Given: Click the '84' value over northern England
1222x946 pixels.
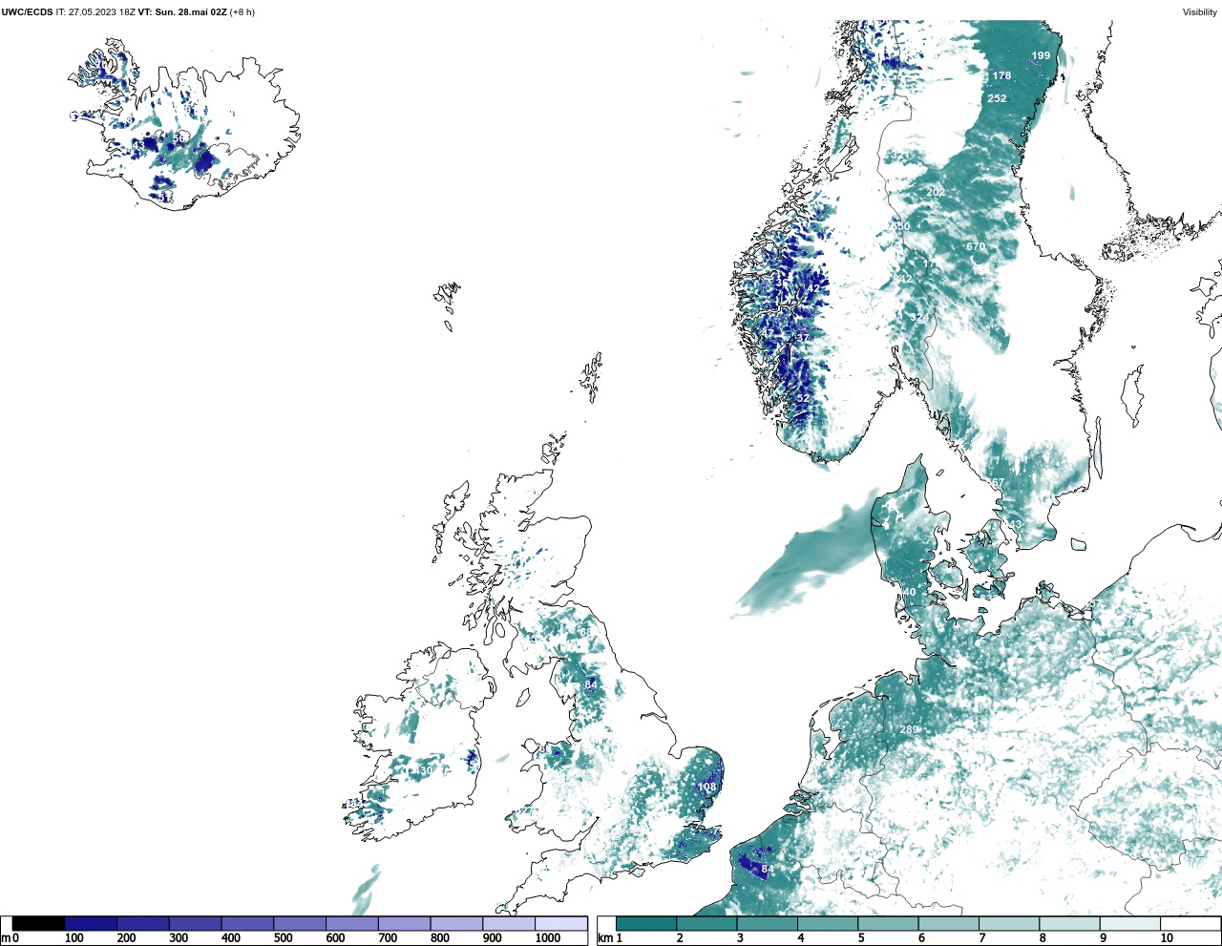Looking at the screenshot, I should (591, 684).
